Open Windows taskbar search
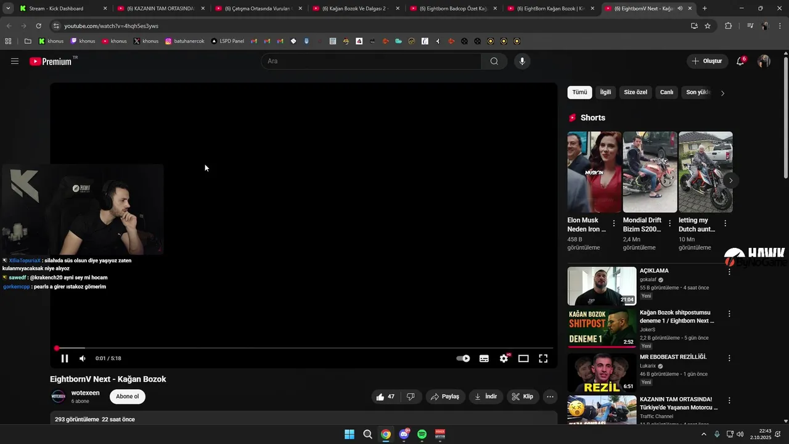 (367, 434)
